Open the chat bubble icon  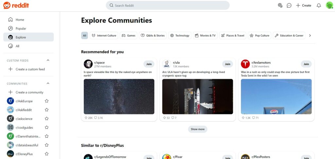[289, 5]
